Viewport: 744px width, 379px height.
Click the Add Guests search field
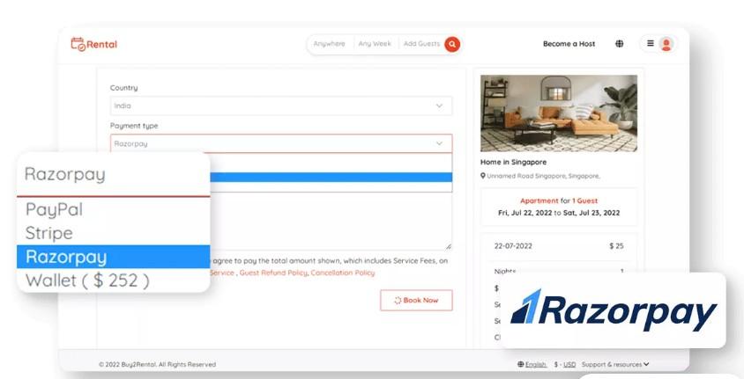(x=422, y=44)
